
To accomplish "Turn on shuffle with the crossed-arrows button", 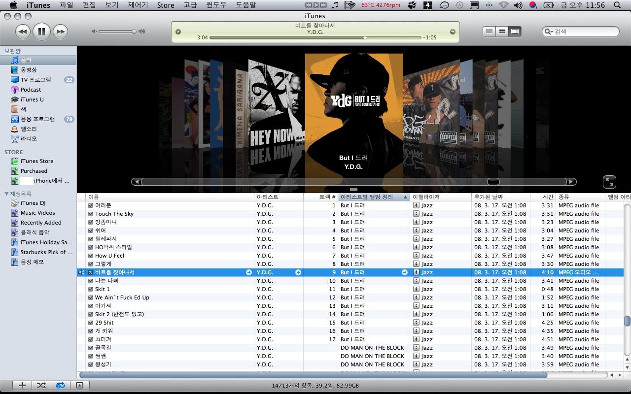I will tap(41, 386).
